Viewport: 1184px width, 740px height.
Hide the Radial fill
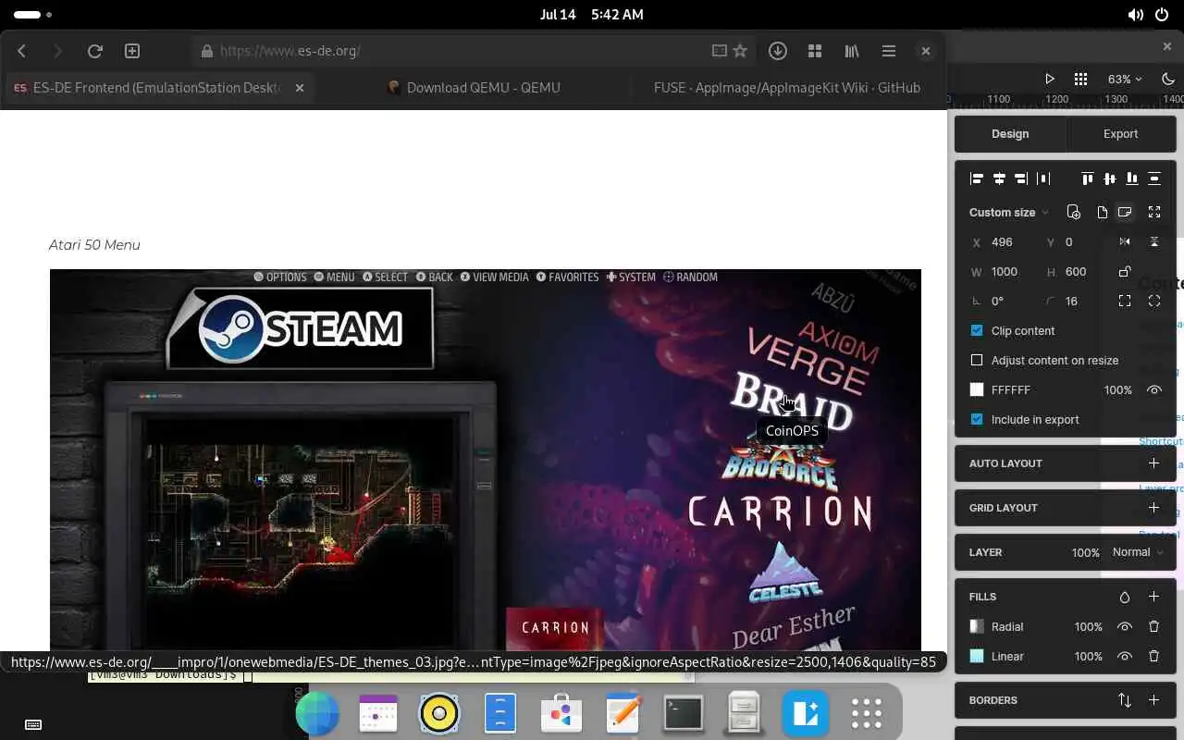point(1125,626)
